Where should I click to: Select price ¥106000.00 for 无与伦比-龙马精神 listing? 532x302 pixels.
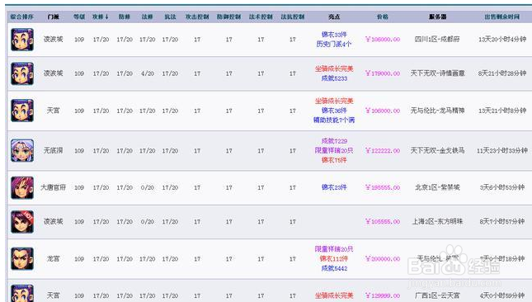click(x=383, y=111)
